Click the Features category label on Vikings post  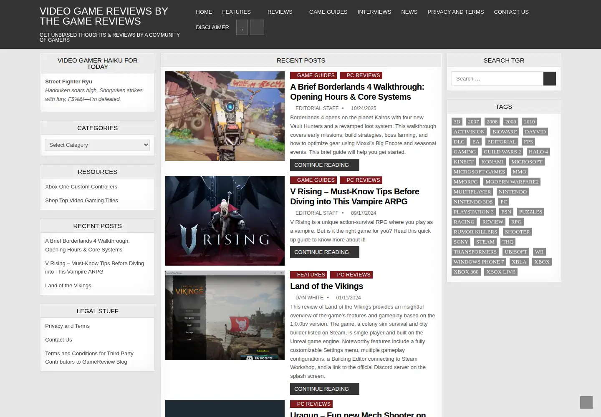308,275
